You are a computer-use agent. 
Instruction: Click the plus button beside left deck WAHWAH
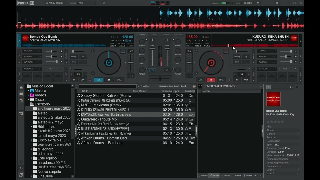61,62
